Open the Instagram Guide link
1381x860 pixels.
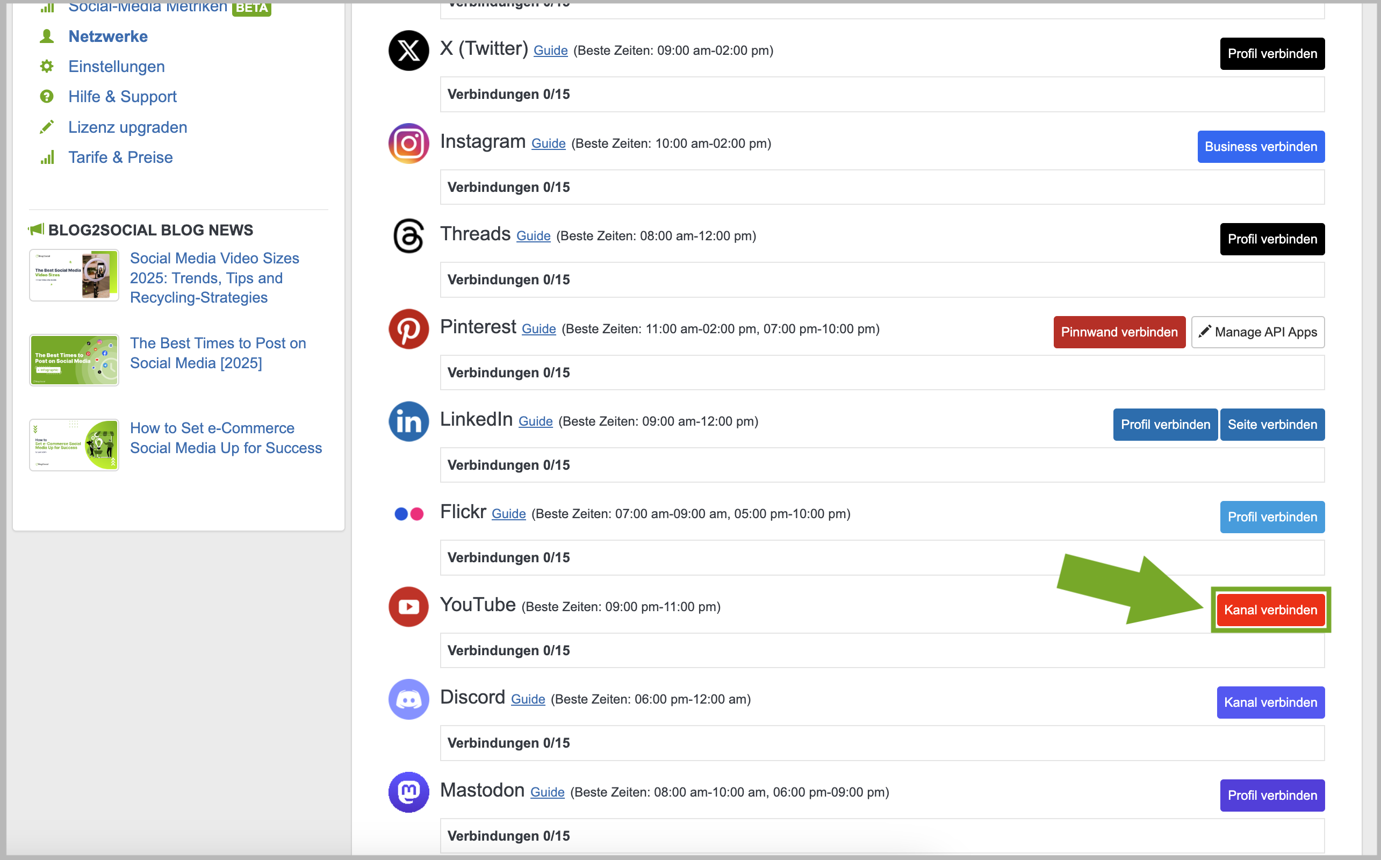coord(548,144)
